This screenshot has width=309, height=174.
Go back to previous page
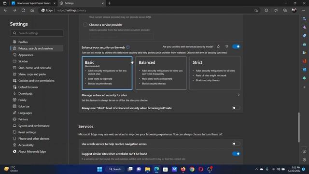5,10
